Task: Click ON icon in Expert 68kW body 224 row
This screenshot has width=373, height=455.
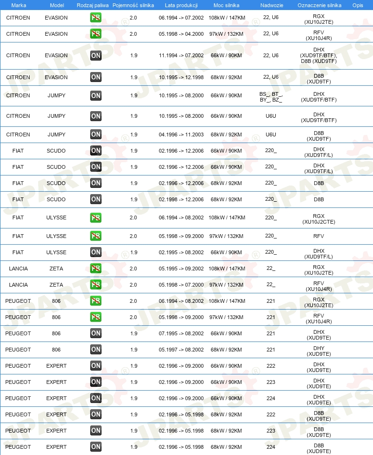Action: (x=95, y=447)
